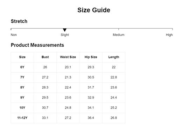Select the High stretch label
This screenshot has width=175, height=126.
(169, 35)
